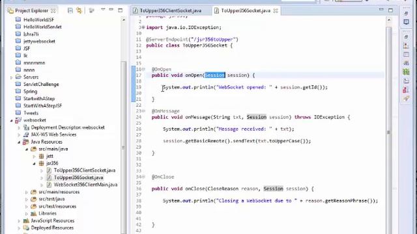Select the Tweets project
This screenshot has width=417, height=234.
[31, 112]
